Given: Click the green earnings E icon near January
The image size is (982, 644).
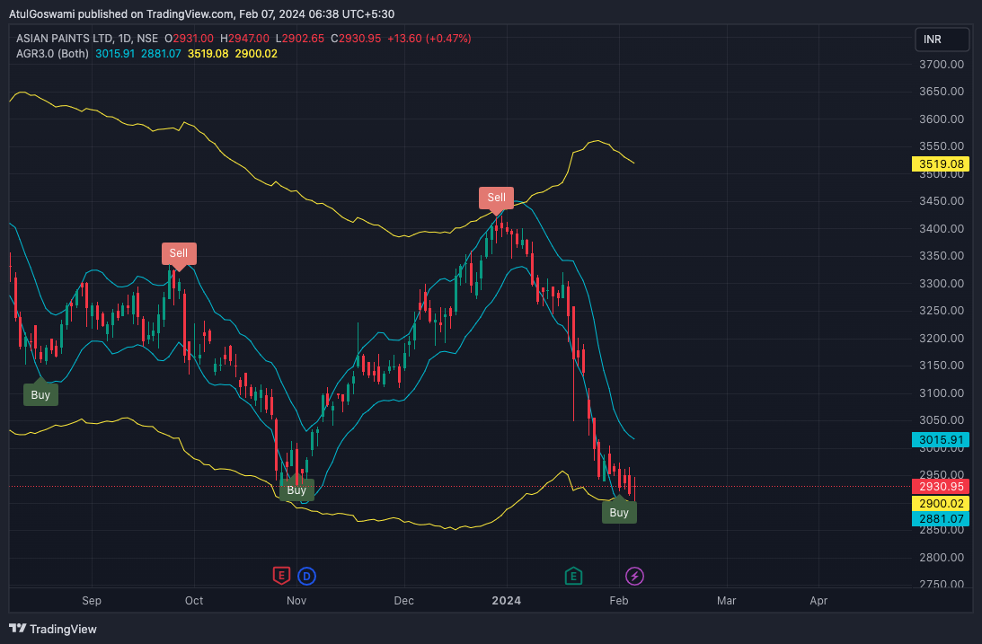Looking at the screenshot, I should coord(573,576).
